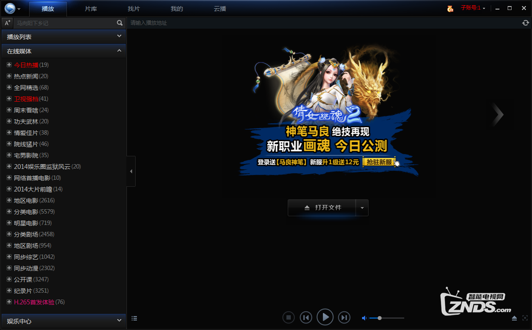This screenshot has height=330, width=532.
Task: Expand the 功夫武林 category
Action: (9, 121)
